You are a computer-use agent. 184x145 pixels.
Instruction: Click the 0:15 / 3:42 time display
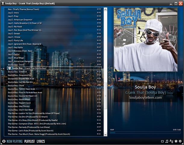[x=177, y=130]
